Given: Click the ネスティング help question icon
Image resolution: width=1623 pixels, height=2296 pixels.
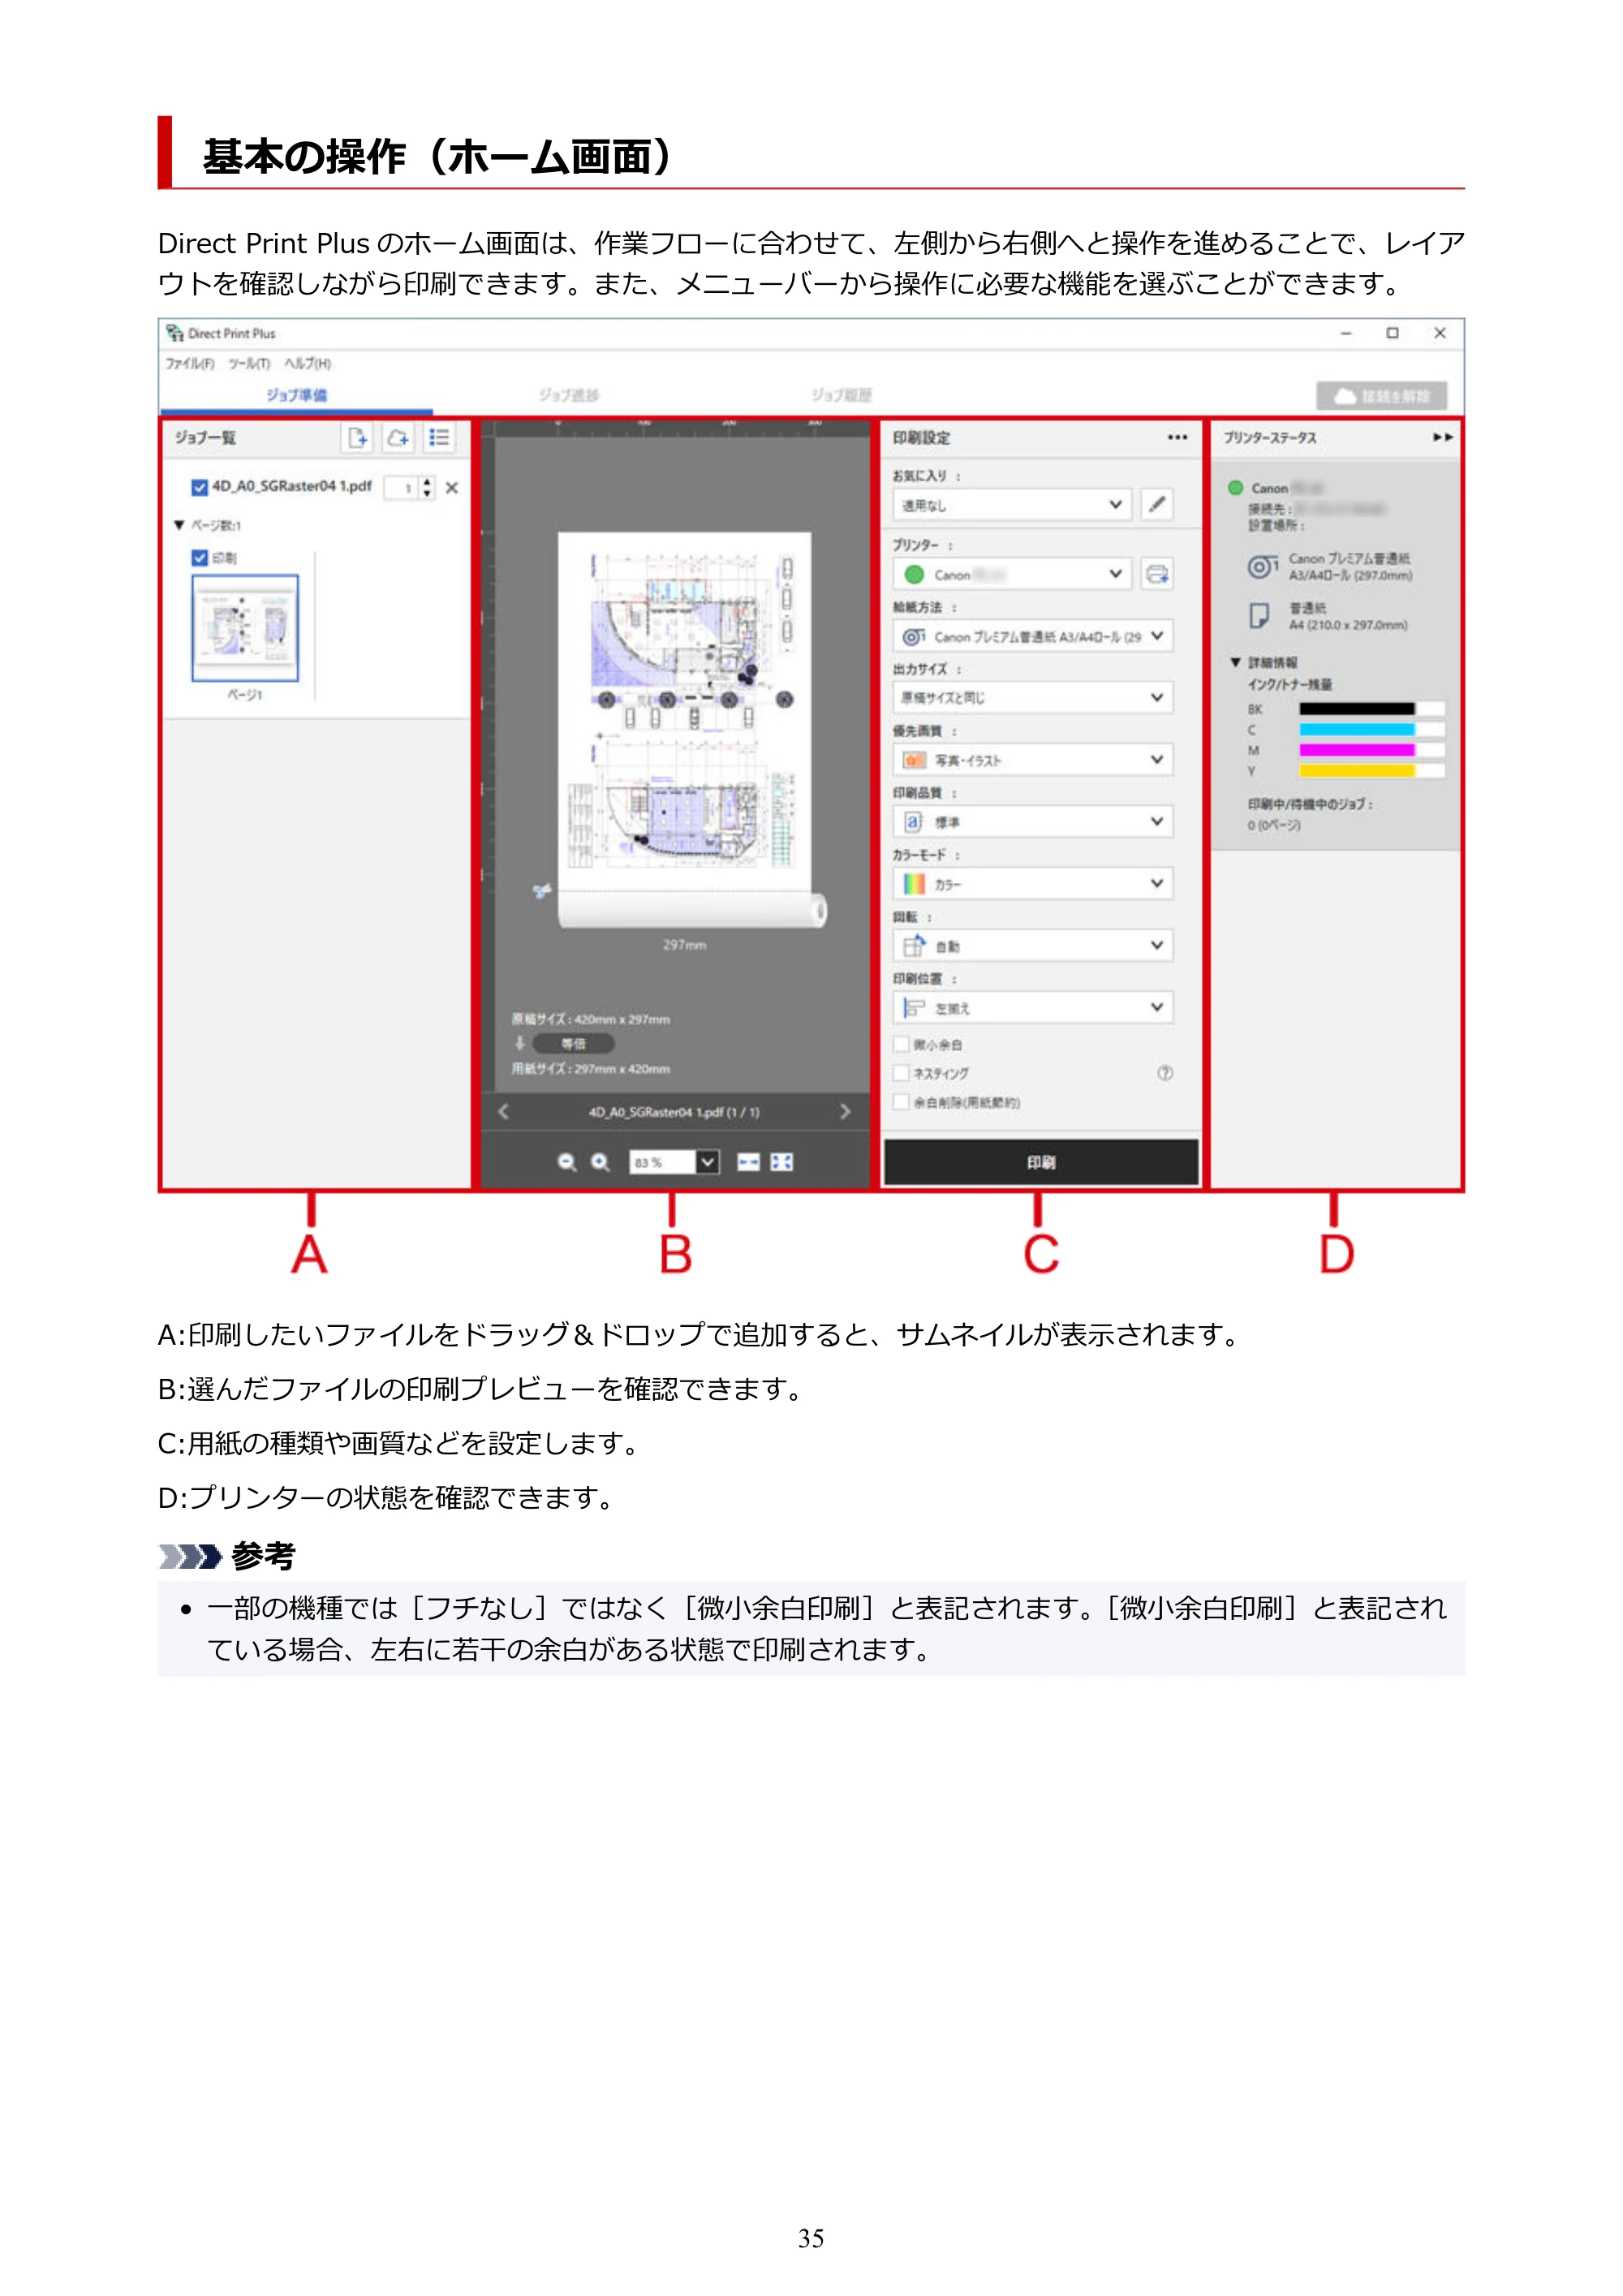Looking at the screenshot, I should (x=1165, y=1073).
